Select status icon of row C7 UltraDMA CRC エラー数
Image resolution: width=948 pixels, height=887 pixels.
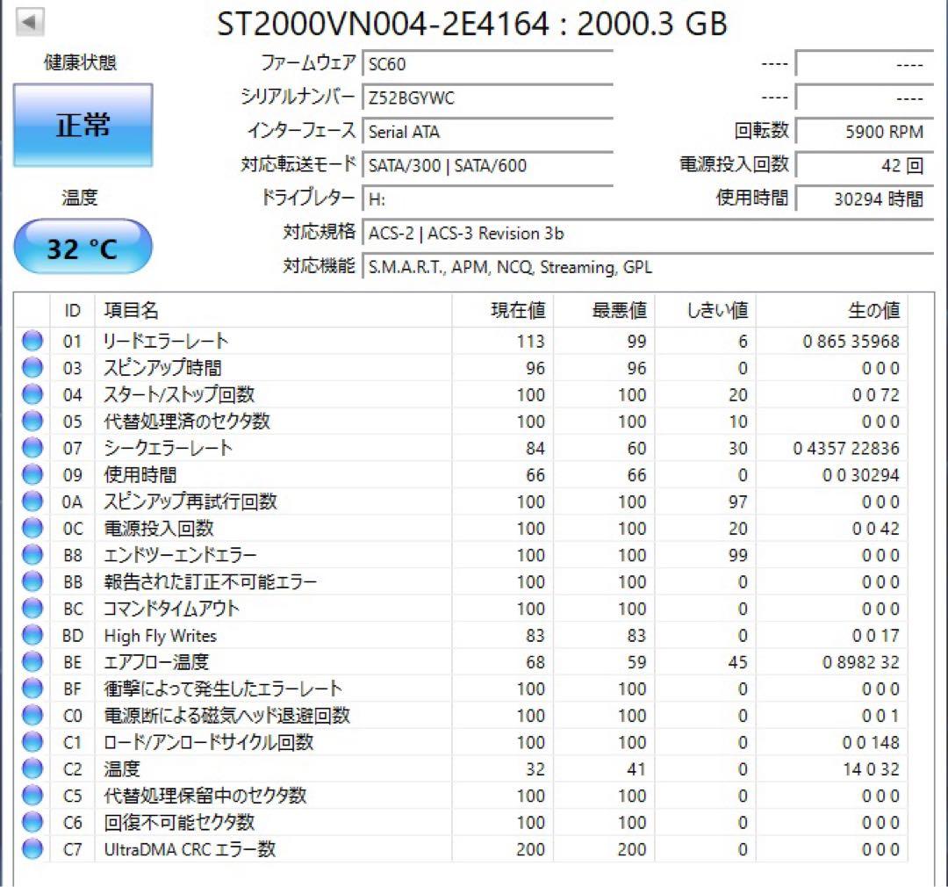32,849
